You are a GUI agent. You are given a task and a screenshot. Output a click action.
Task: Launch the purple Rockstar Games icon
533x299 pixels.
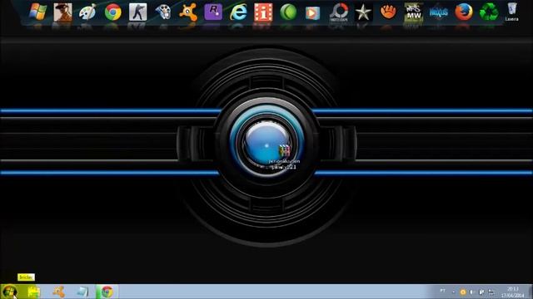click(213, 12)
